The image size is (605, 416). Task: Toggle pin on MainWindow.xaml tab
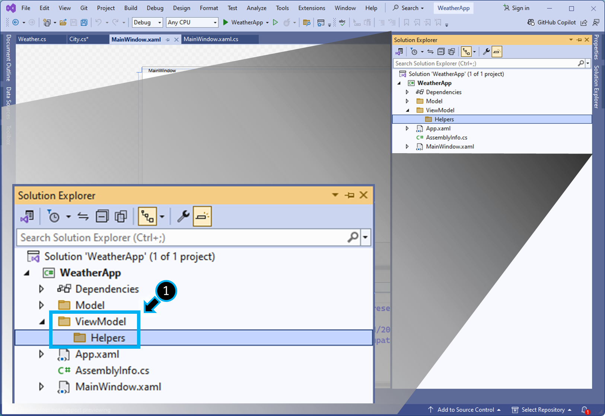168,39
